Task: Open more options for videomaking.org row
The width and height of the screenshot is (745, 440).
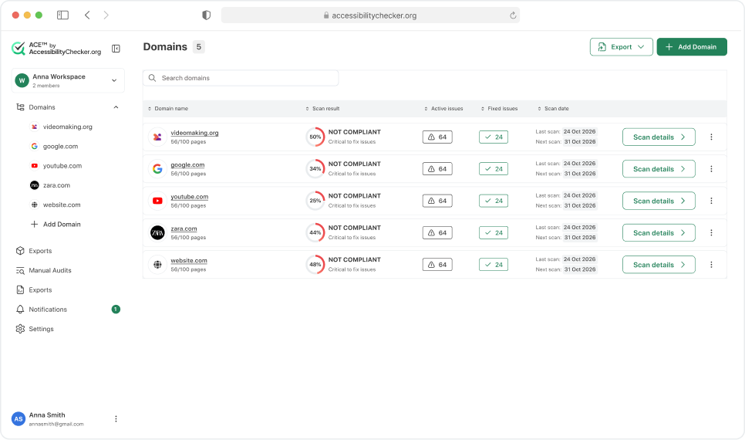Action: tap(711, 137)
